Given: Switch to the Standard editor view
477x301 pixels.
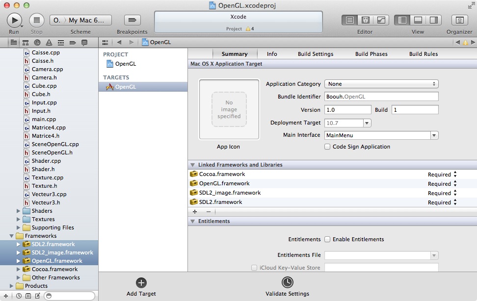Looking at the screenshot, I should (350, 20).
